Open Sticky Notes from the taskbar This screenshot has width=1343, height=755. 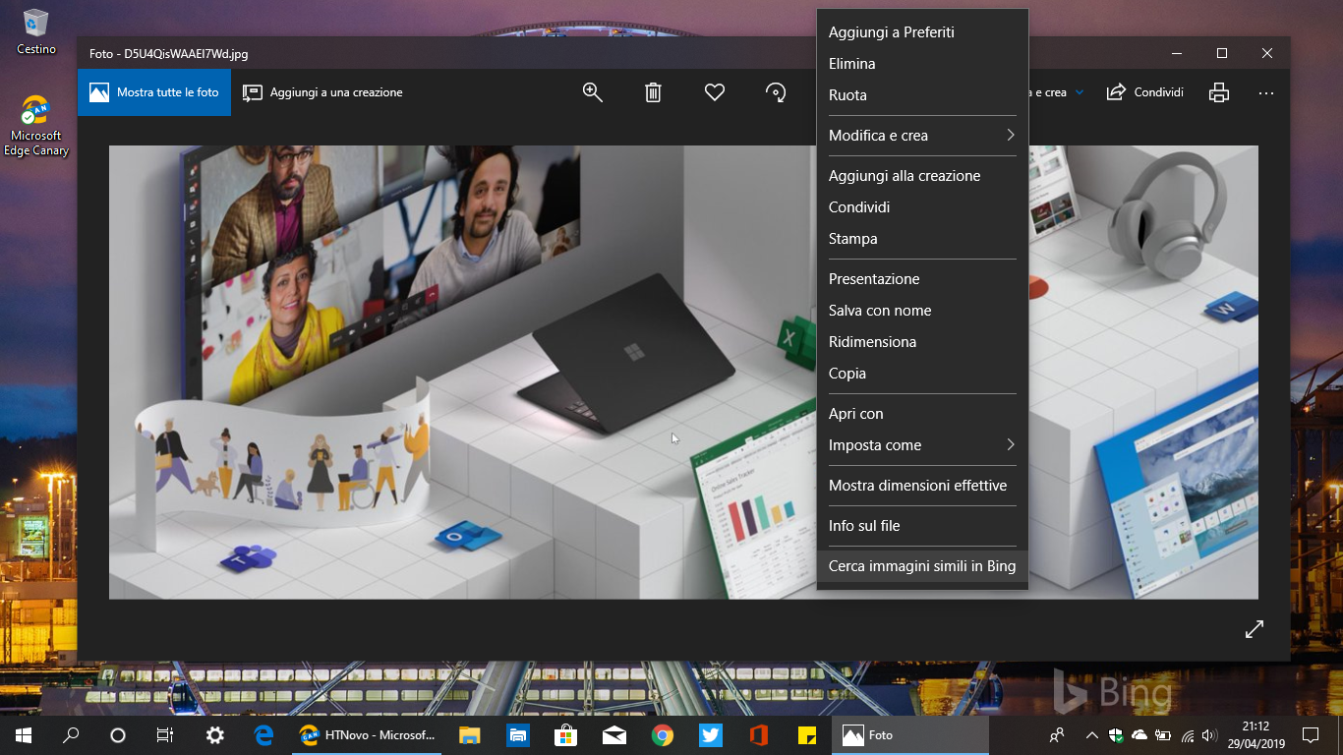pos(807,735)
